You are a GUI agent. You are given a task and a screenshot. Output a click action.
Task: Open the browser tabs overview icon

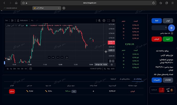[x=167, y=3]
